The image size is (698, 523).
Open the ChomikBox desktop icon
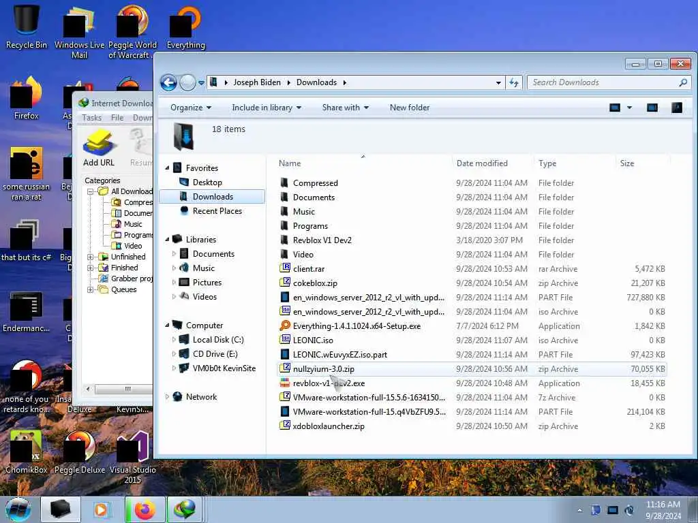click(x=27, y=452)
